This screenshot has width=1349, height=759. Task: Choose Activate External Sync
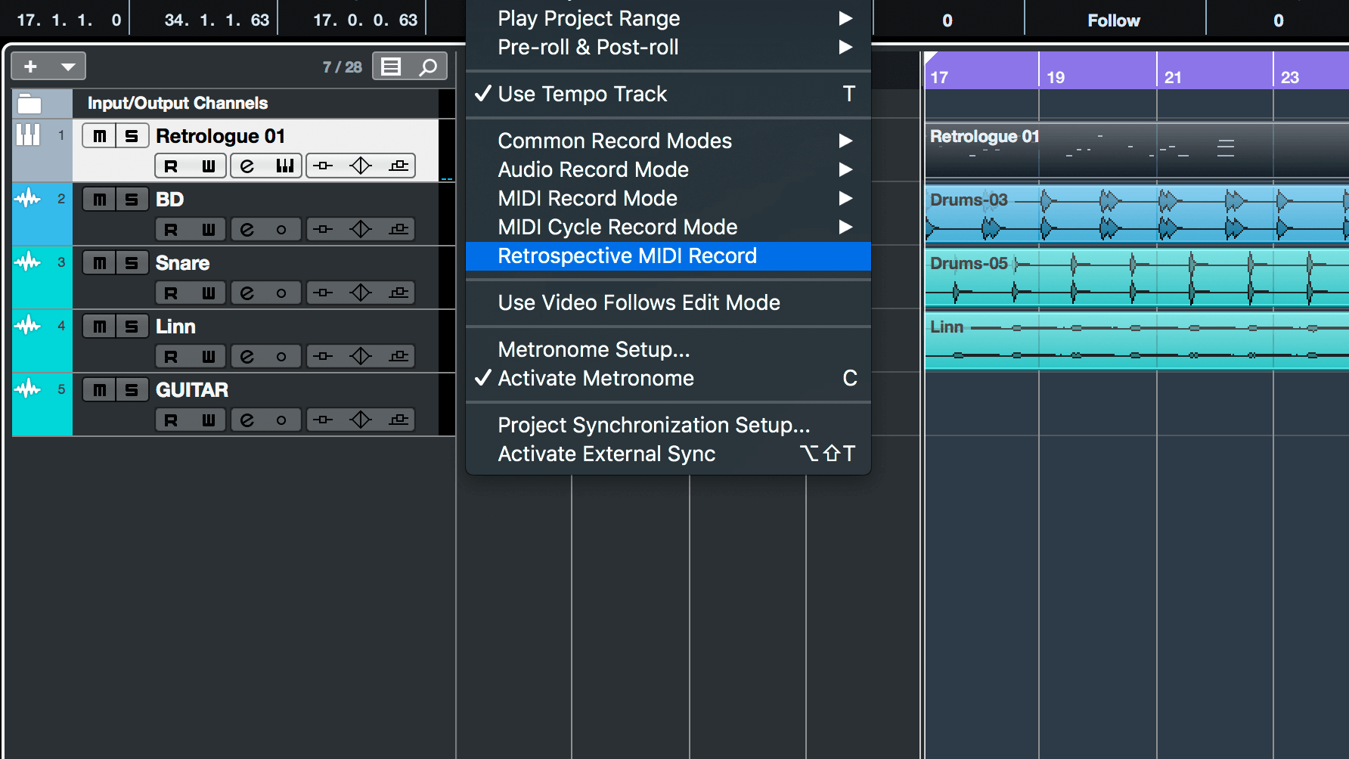pos(668,454)
